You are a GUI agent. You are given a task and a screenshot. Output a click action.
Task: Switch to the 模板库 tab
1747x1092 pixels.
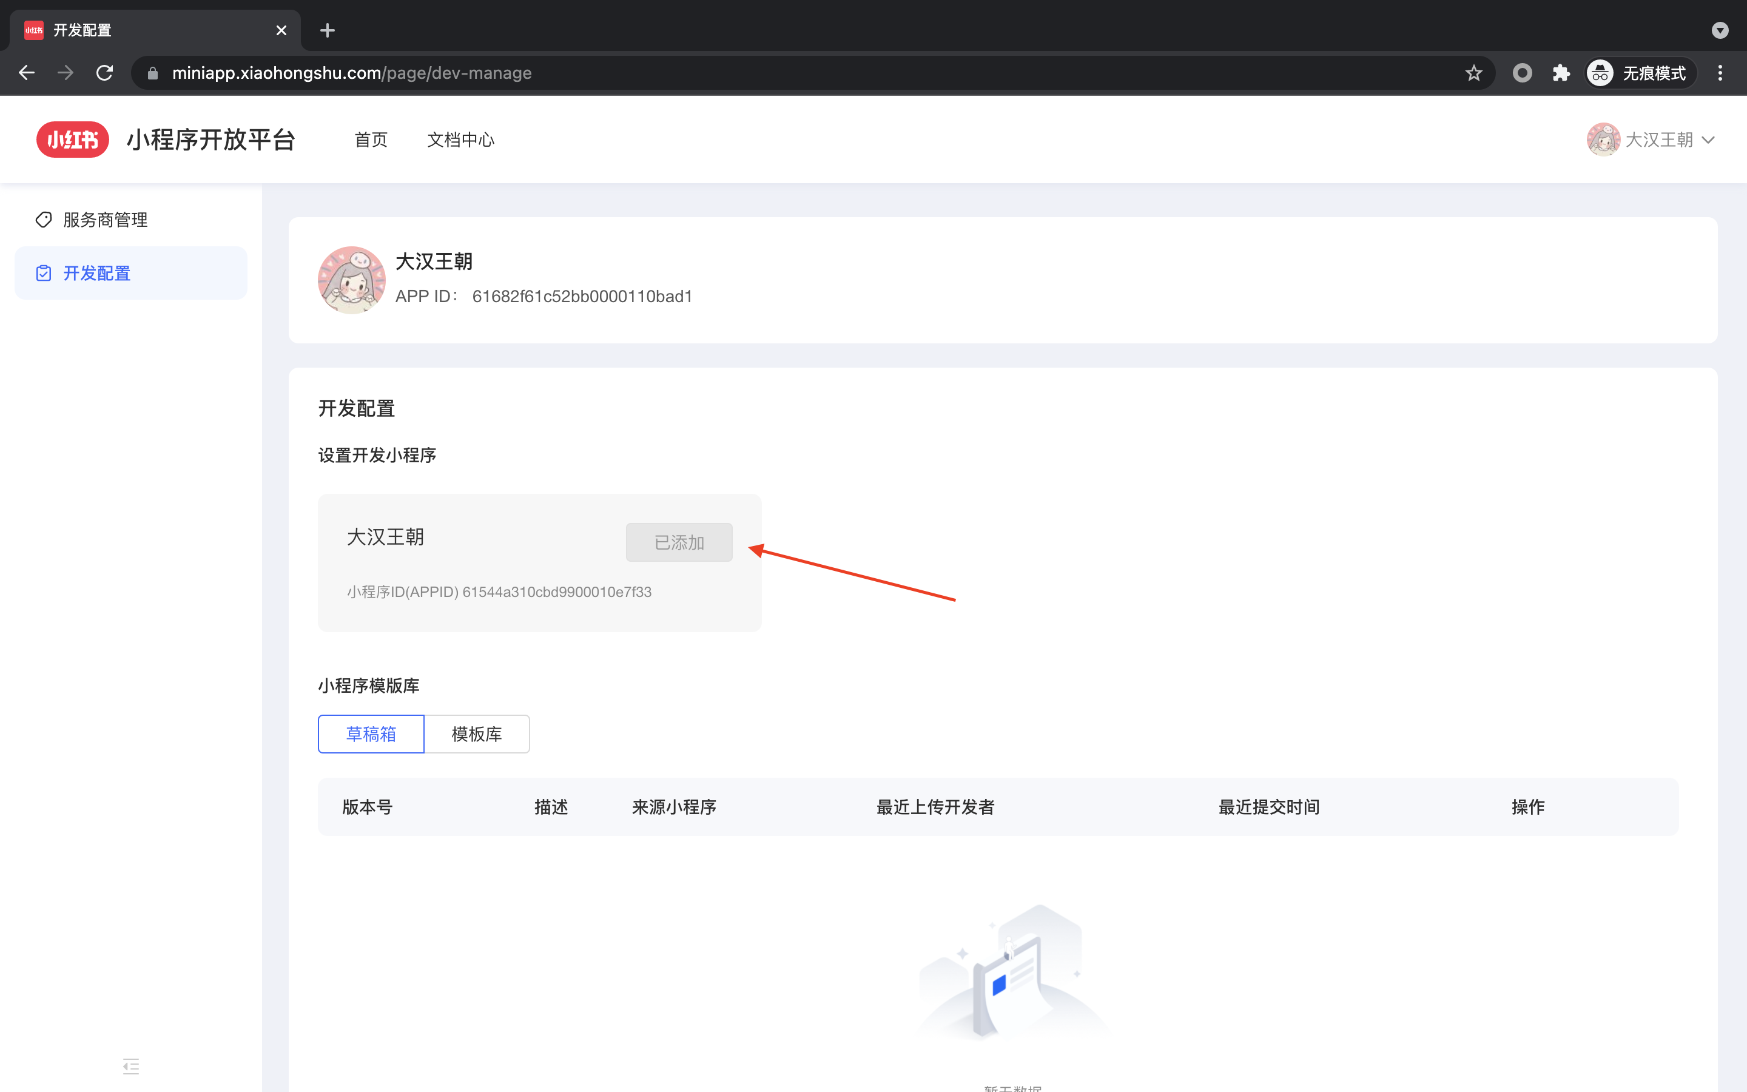[x=477, y=734]
